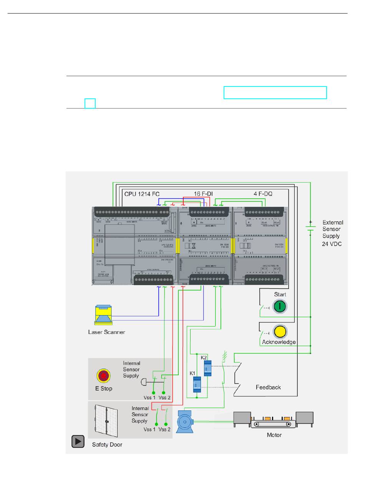Click the "Acknowledge" text label
The height and width of the screenshot is (500, 365).
tap(279, 342)
